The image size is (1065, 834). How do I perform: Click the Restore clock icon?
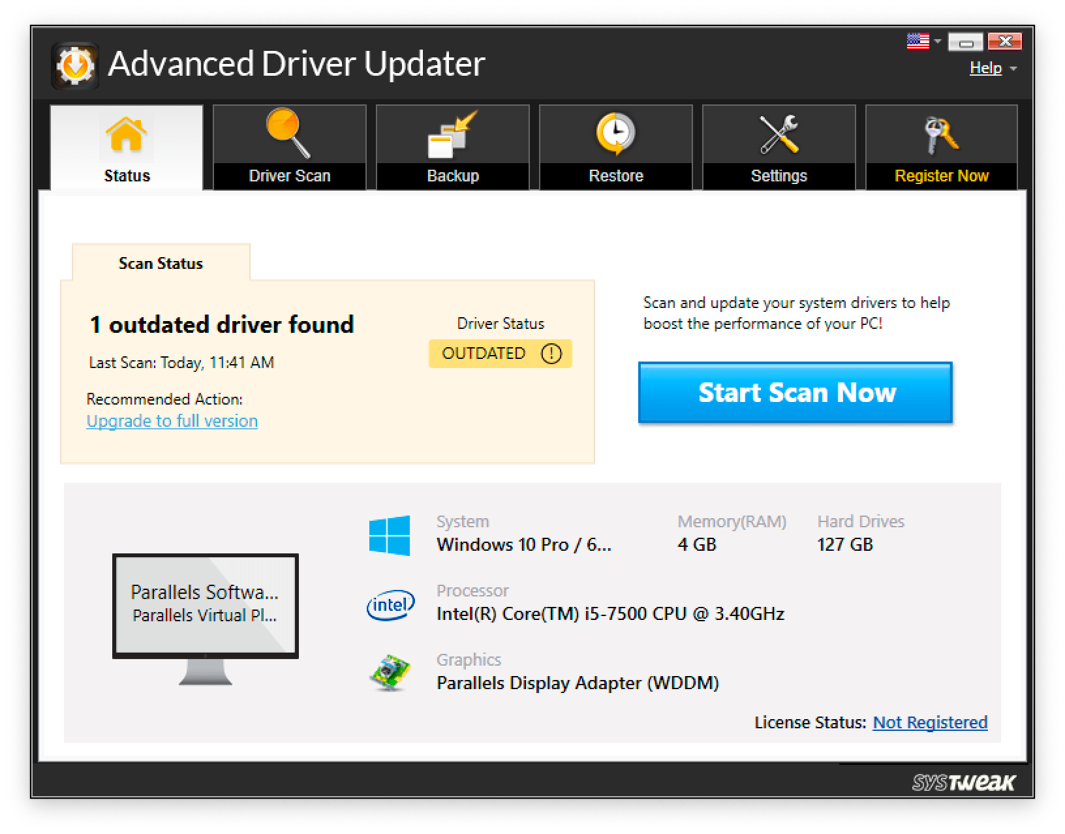point(615,134)
